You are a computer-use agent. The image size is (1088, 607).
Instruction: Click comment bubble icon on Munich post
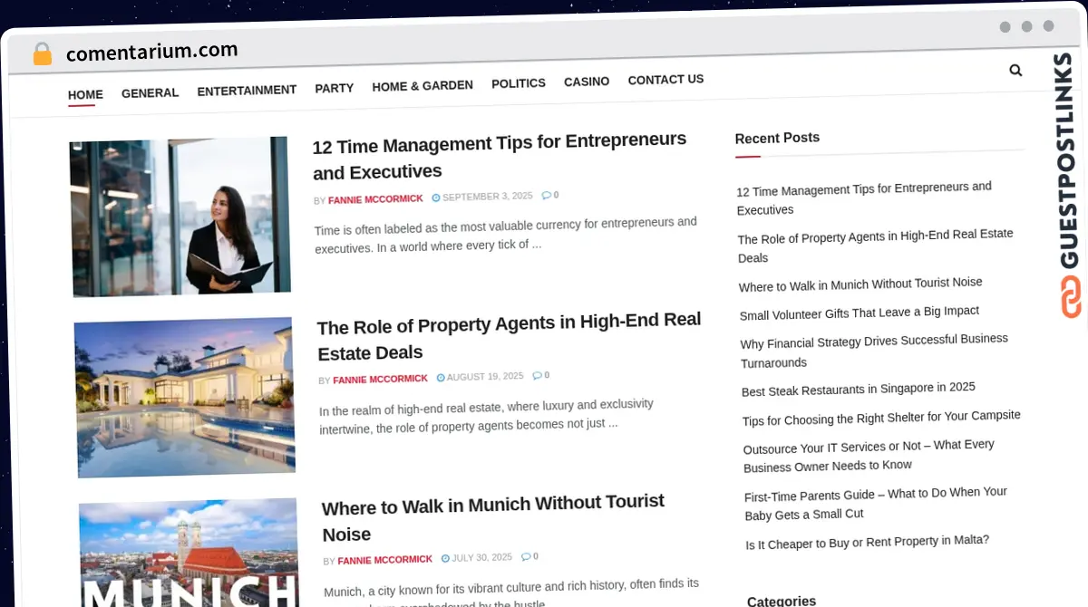[526, 556]
